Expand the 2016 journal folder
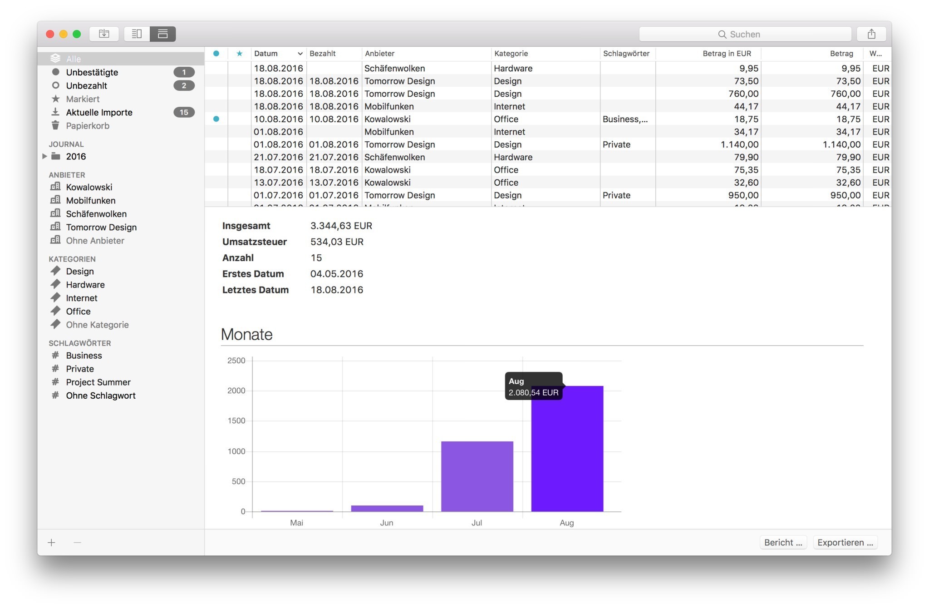Viewport: 929px width, 609px height. click(x=44, y=156)
